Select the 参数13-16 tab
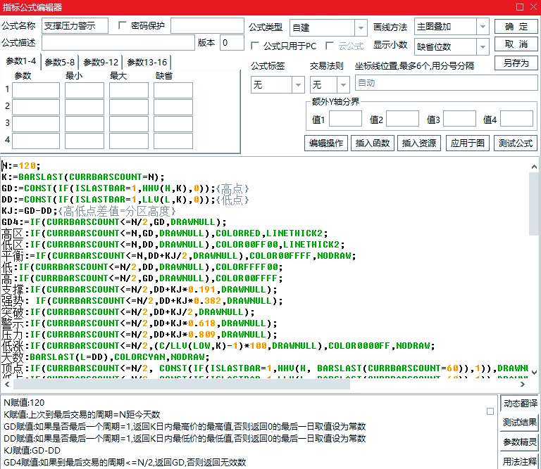 pos(147,62)
